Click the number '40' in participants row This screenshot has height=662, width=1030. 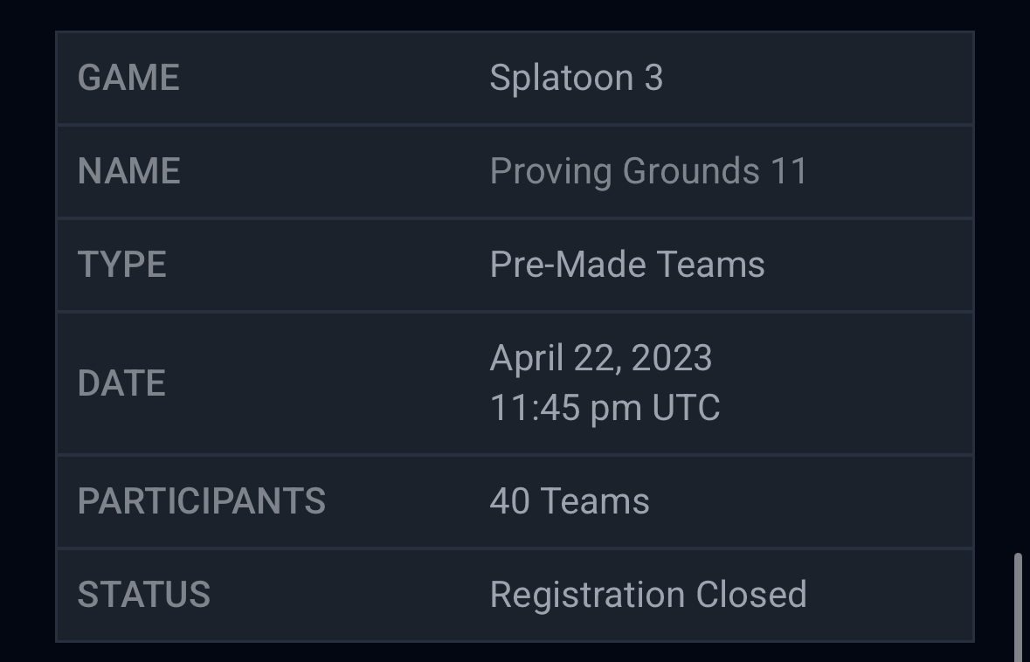pos(509,501)
